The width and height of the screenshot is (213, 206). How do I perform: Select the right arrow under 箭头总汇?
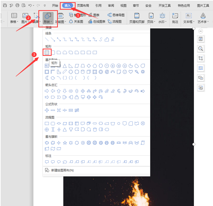coord(47,91)
